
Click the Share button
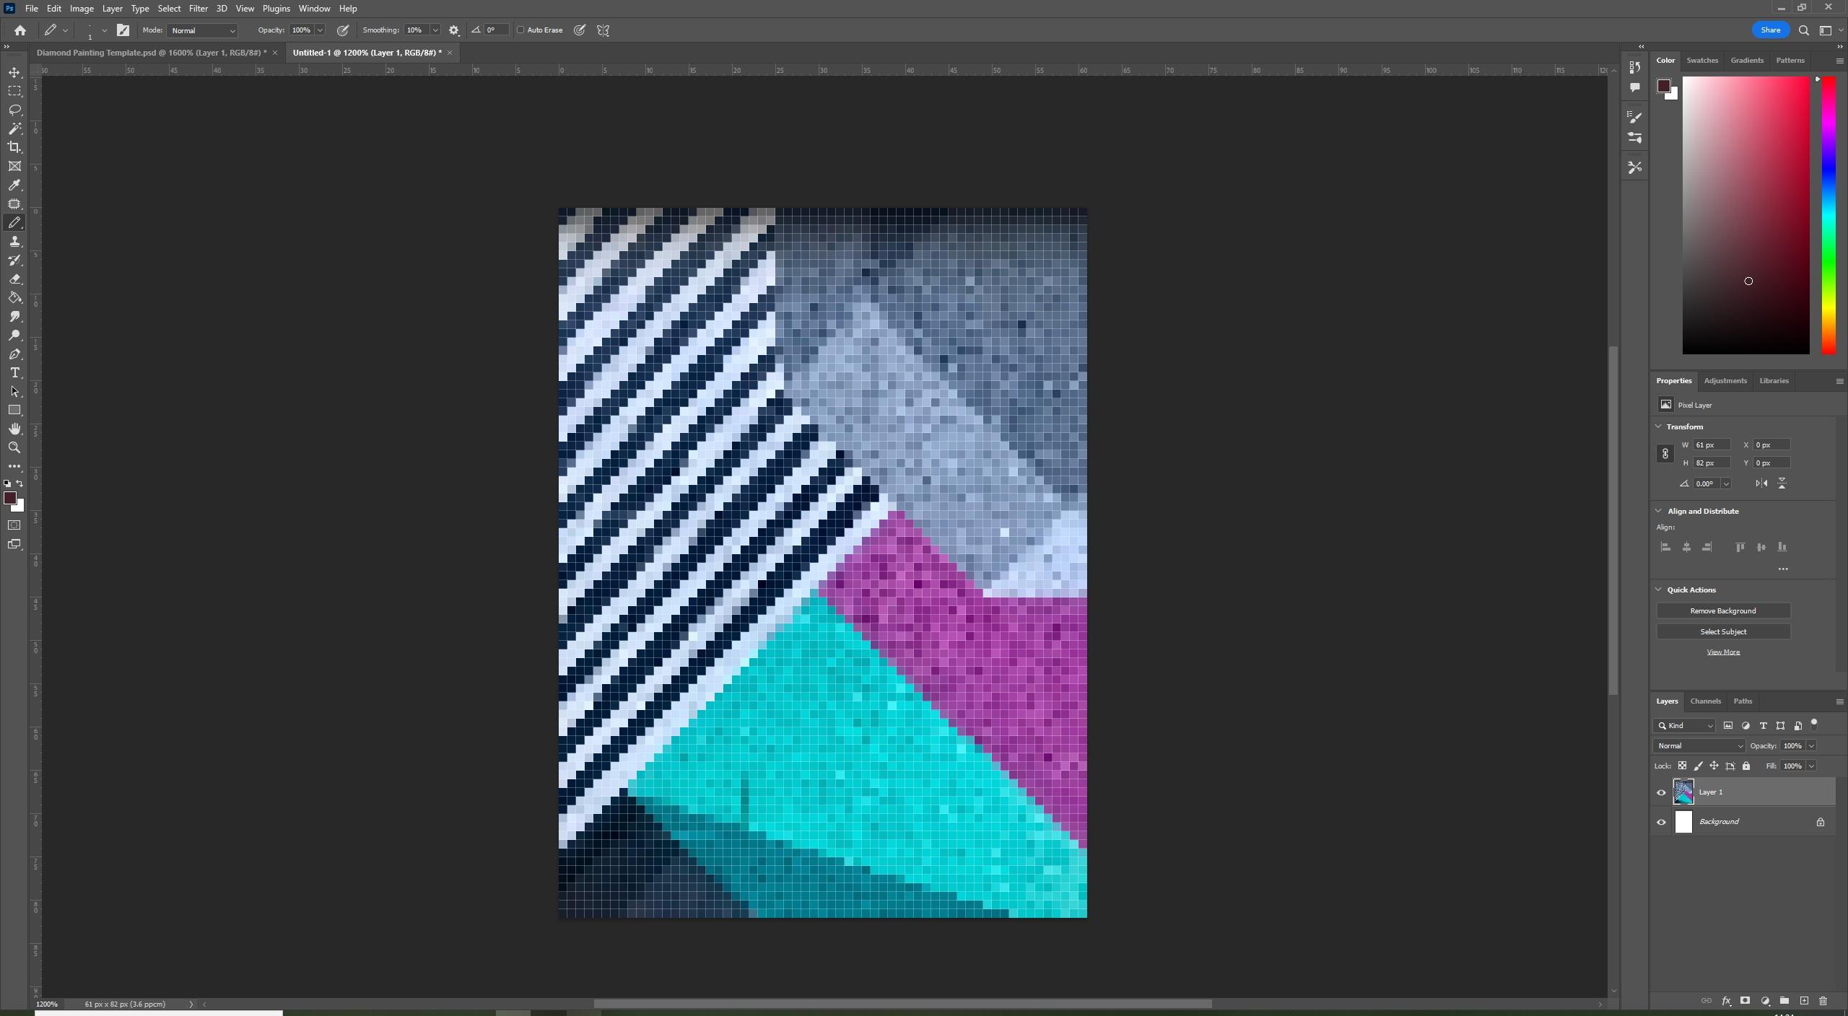tap(1770, 30)
